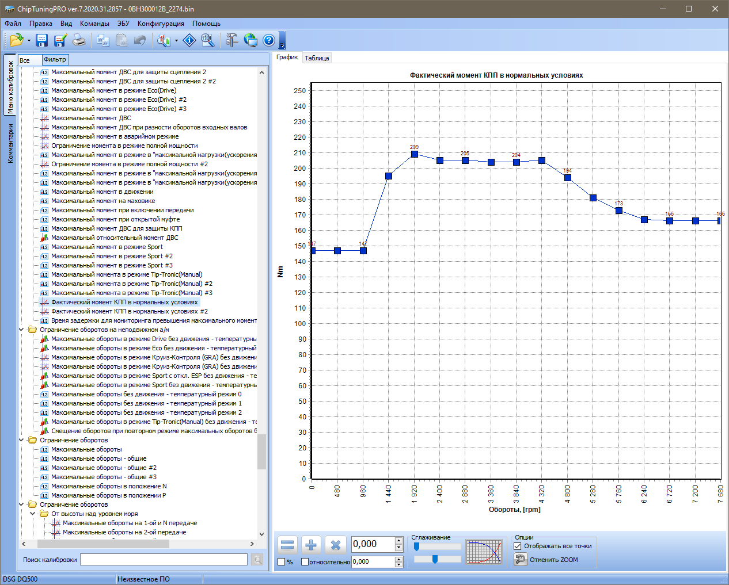Open the Правка menu
Image resolution: width=729 pixels, height=585 pixels.
(x=41, y=24)
